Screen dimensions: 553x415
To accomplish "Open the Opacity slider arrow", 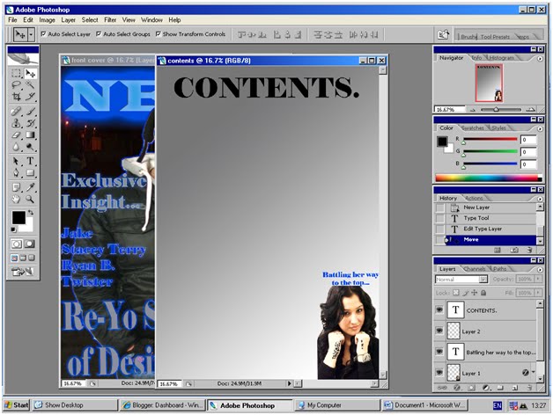I will click(x=538, y=279).
